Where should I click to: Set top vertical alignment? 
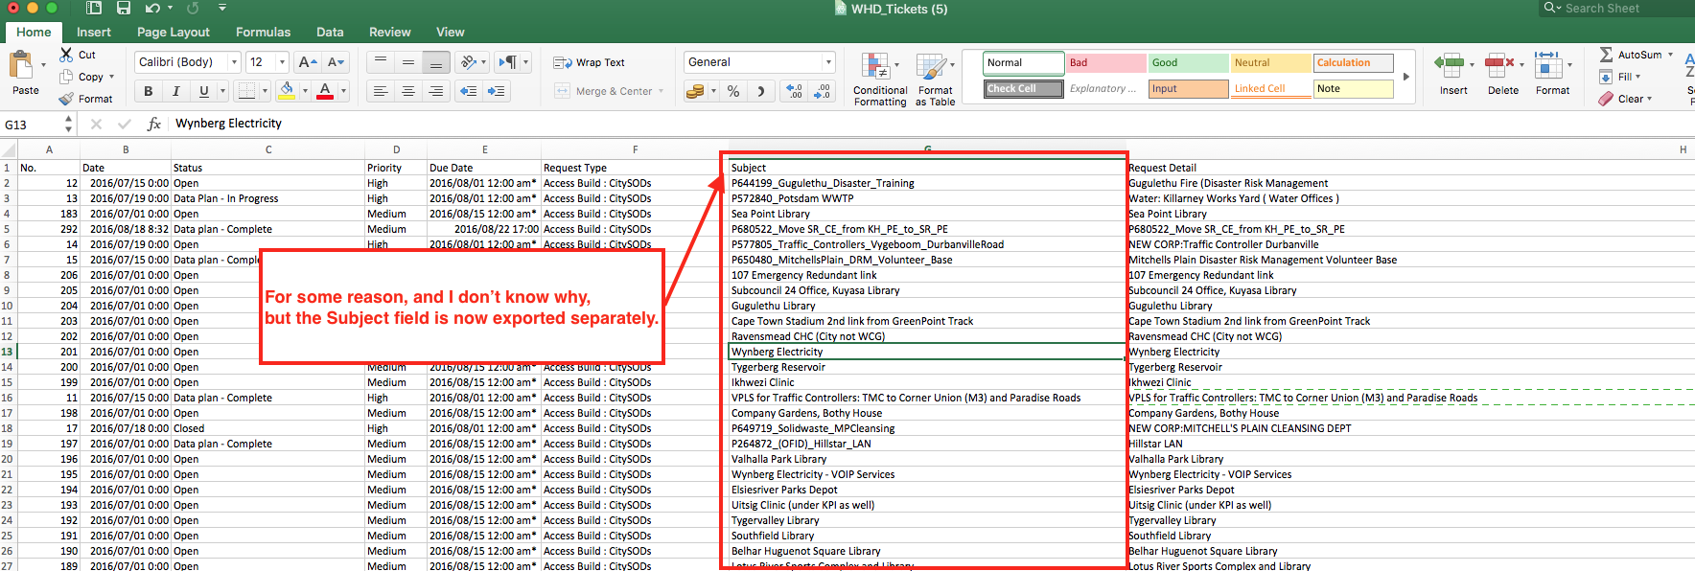click(x=381, y=62)
